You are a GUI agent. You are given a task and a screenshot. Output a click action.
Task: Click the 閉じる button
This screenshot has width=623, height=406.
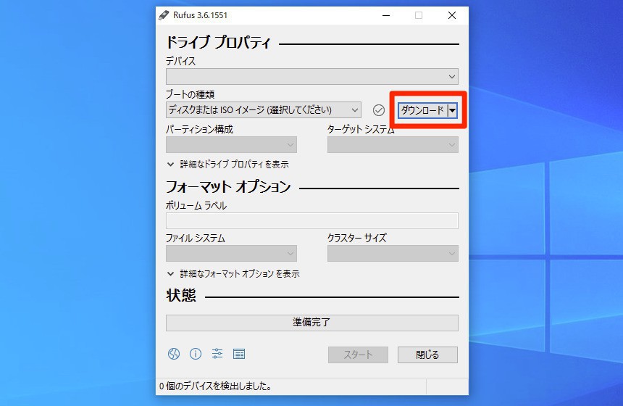(427, 355)
